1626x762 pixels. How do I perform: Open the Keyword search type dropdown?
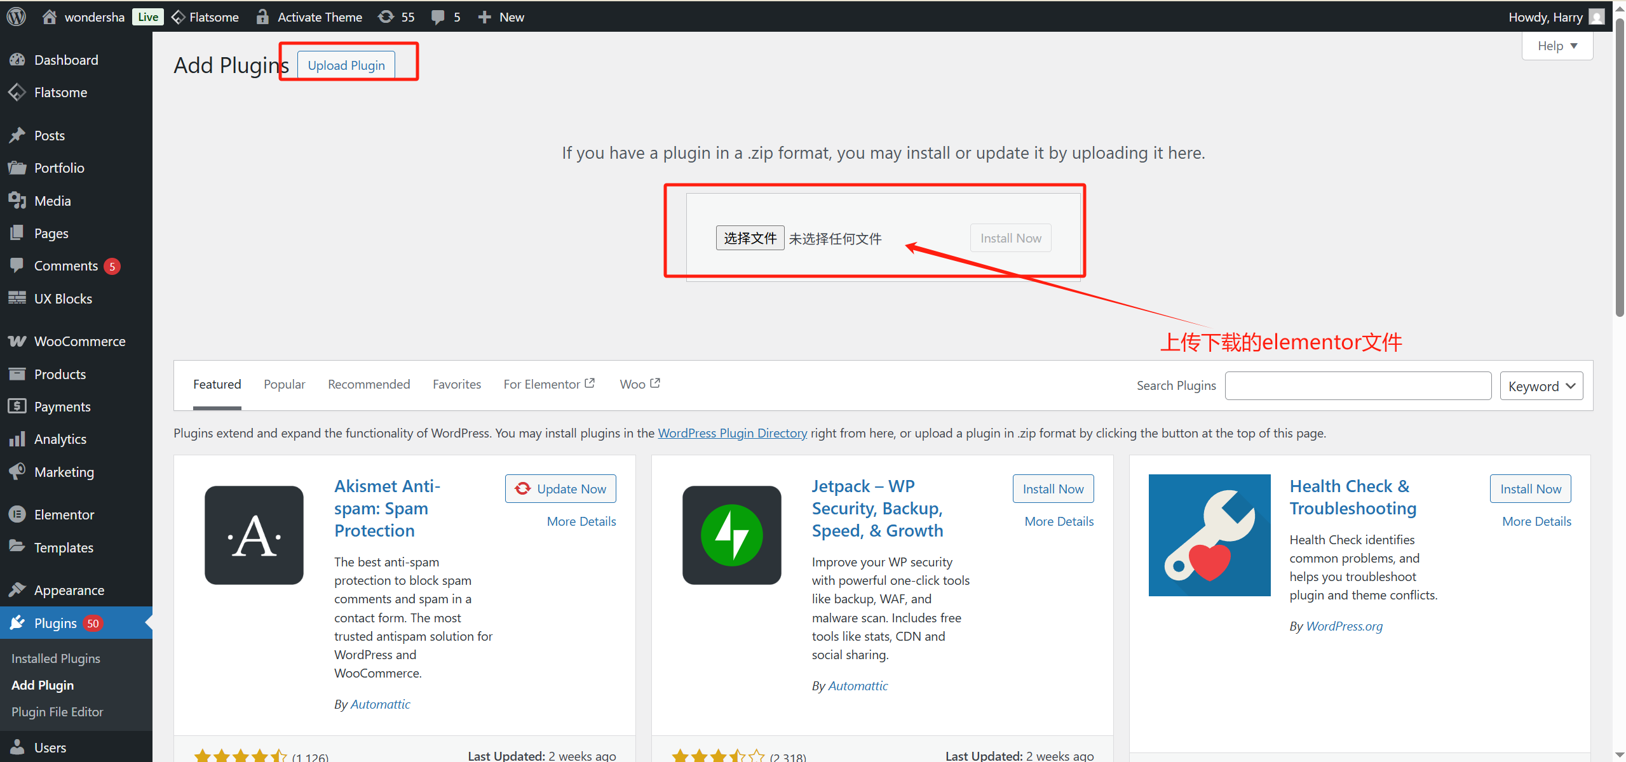point(1540,386)
